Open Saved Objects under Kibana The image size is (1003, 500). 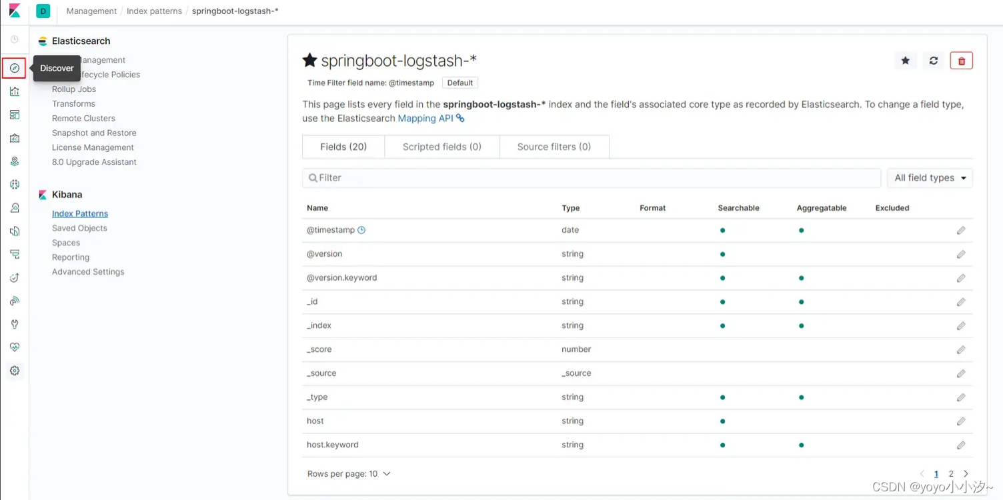[79, 228]
